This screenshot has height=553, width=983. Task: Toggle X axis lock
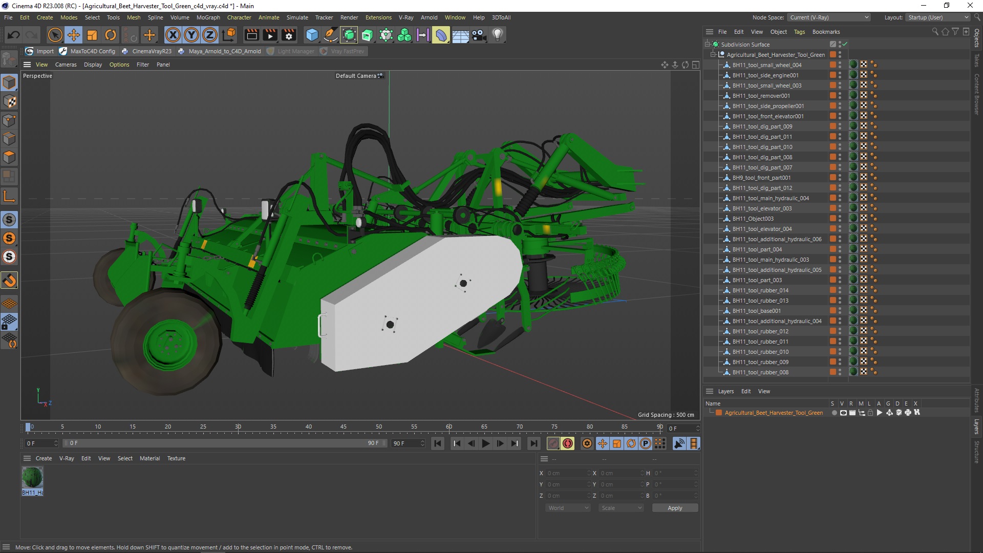tap(173, 35)
